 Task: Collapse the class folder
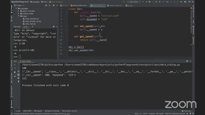[x=19, y=16]
